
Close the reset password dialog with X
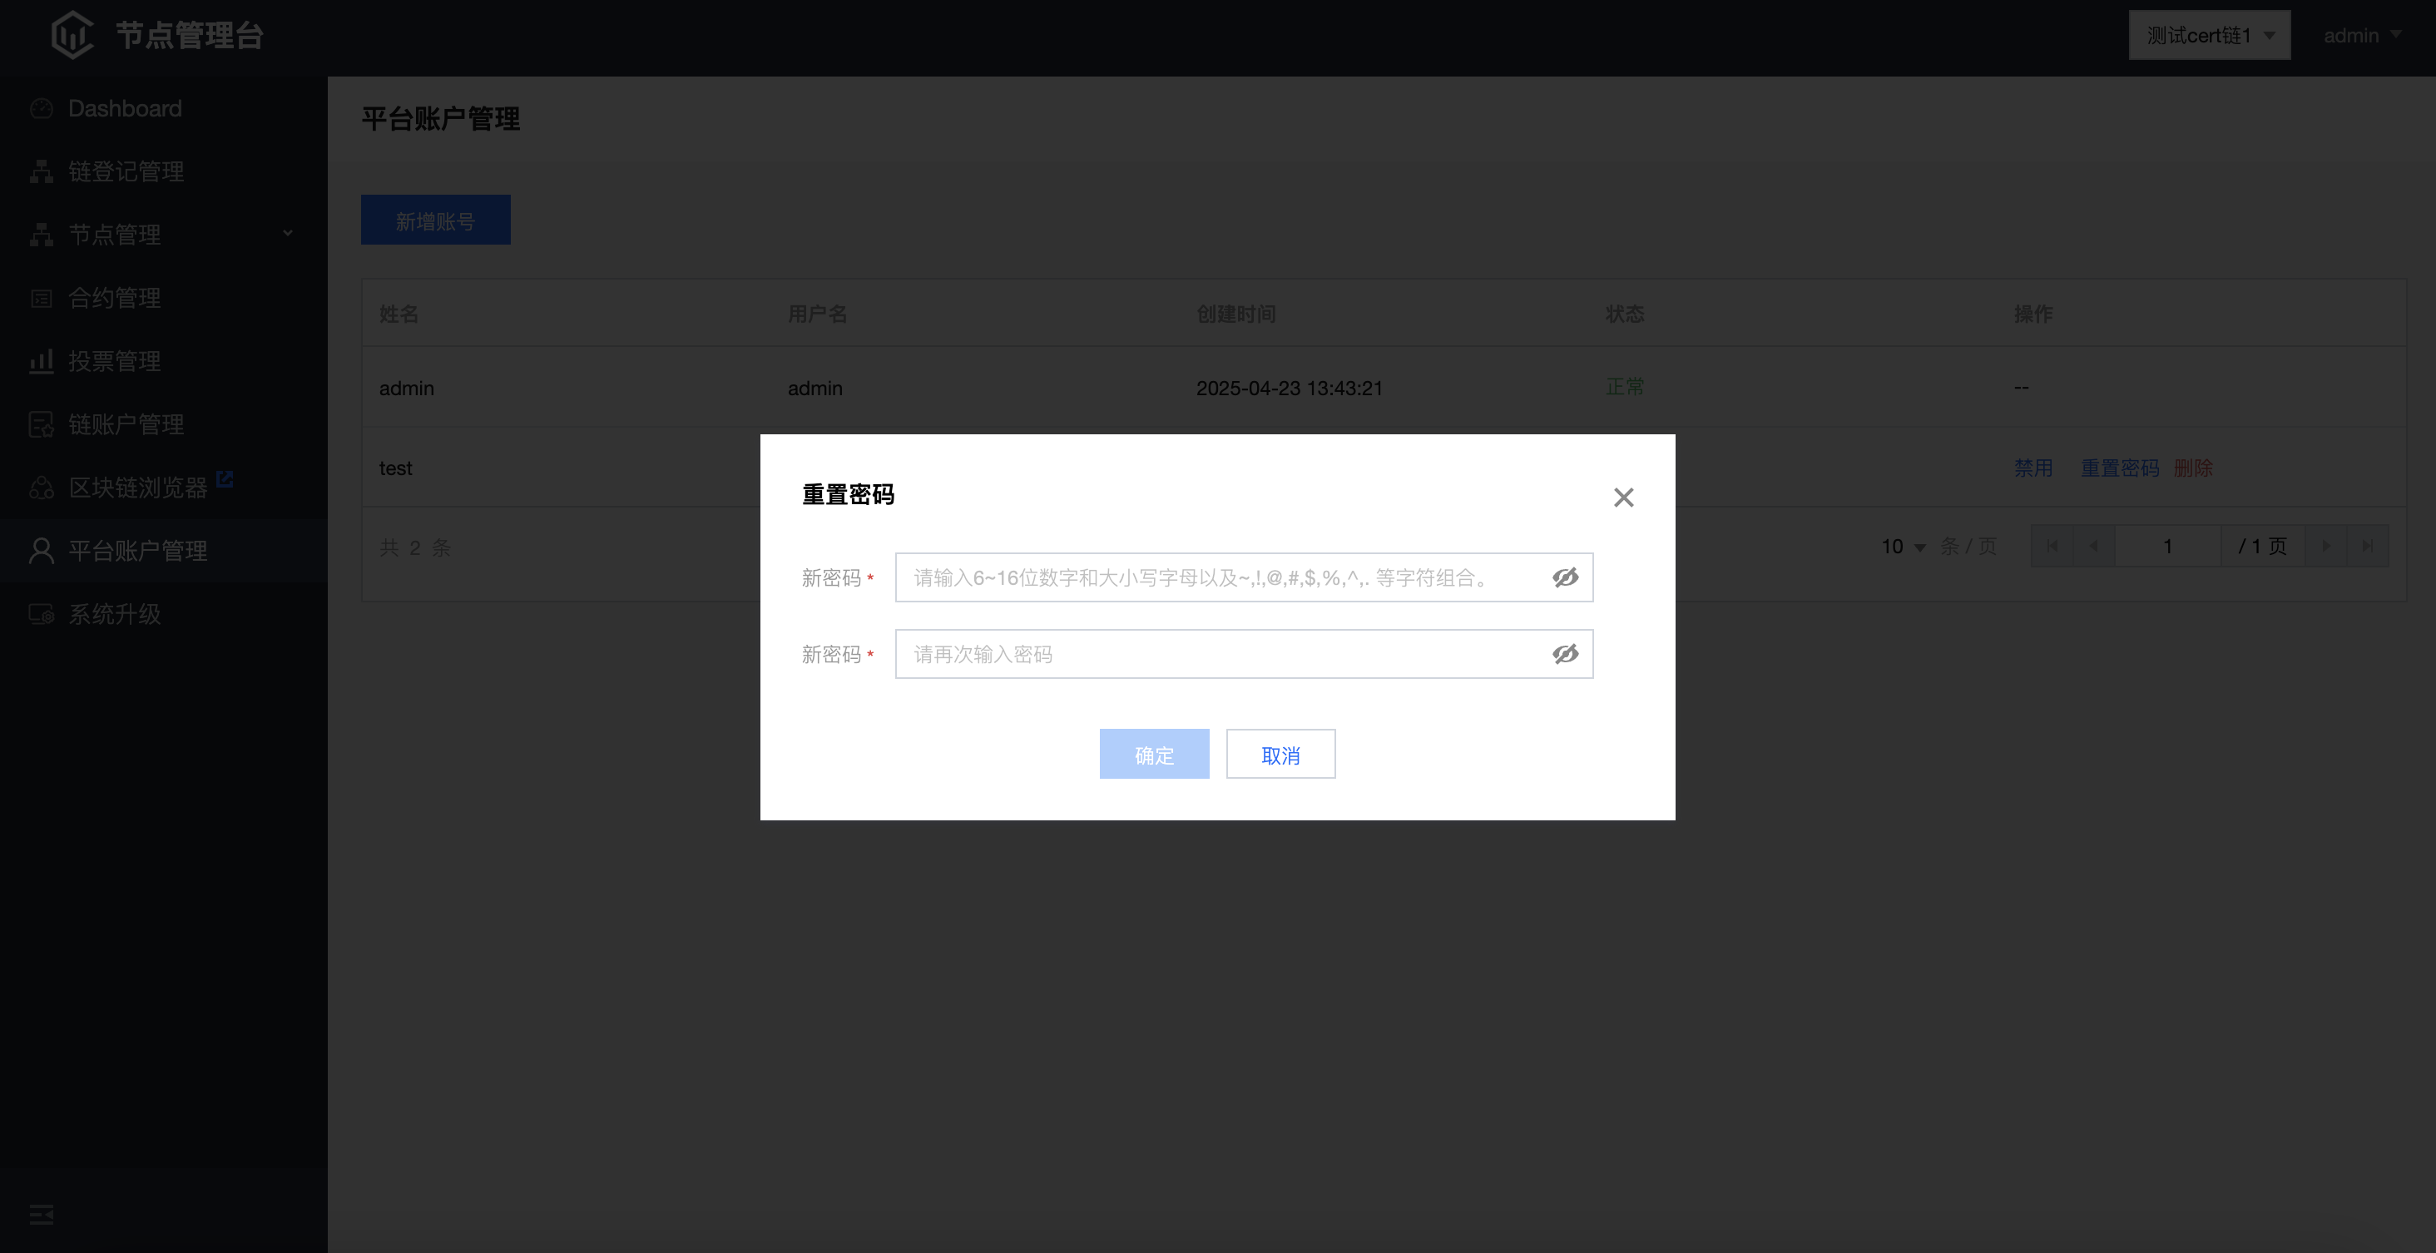click(1624, 498)
